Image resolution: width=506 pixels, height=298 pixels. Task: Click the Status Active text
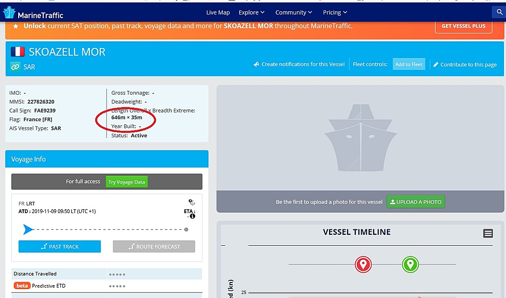129,136
